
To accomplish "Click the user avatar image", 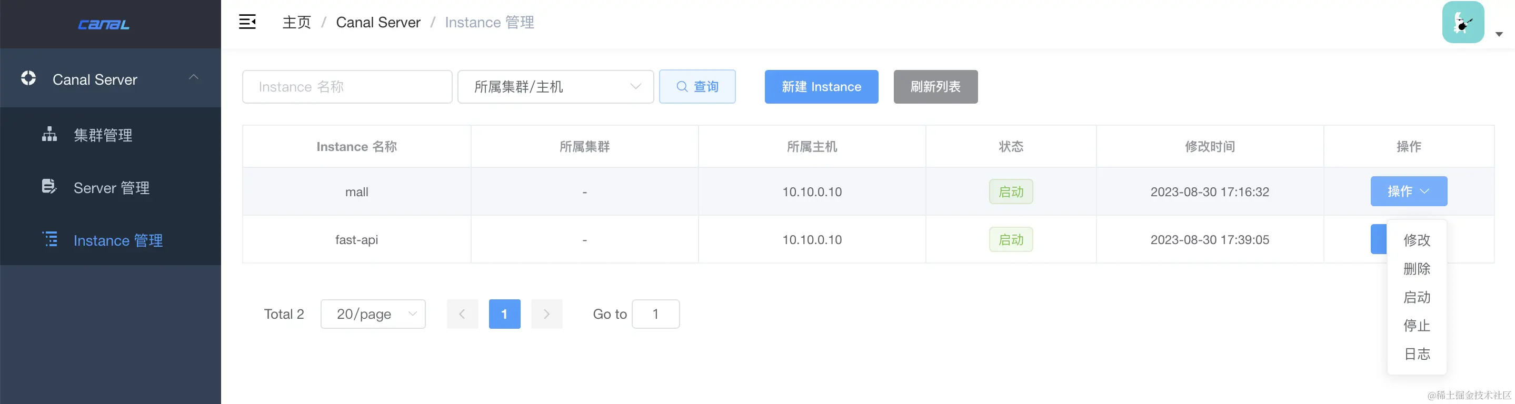I will [1463, 22].
